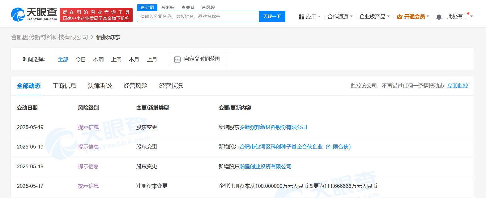Switch to the 经营风险 tab
Image resolution: width=486 pixels, height=198 pixels.
(x=135, y=86)
